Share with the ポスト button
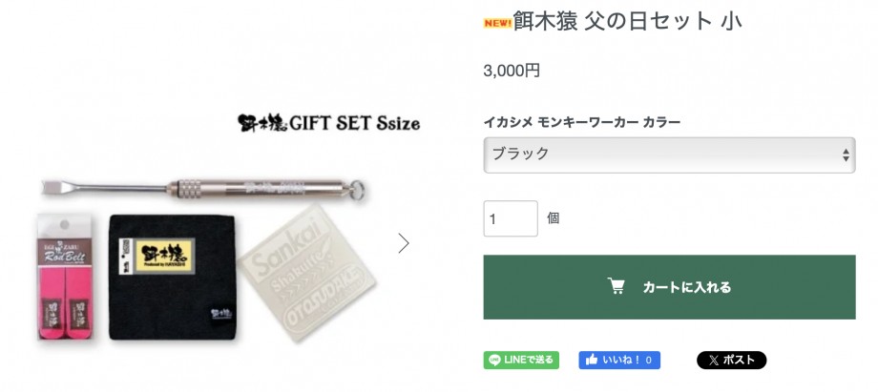878x392 pixels. [731, 361]
